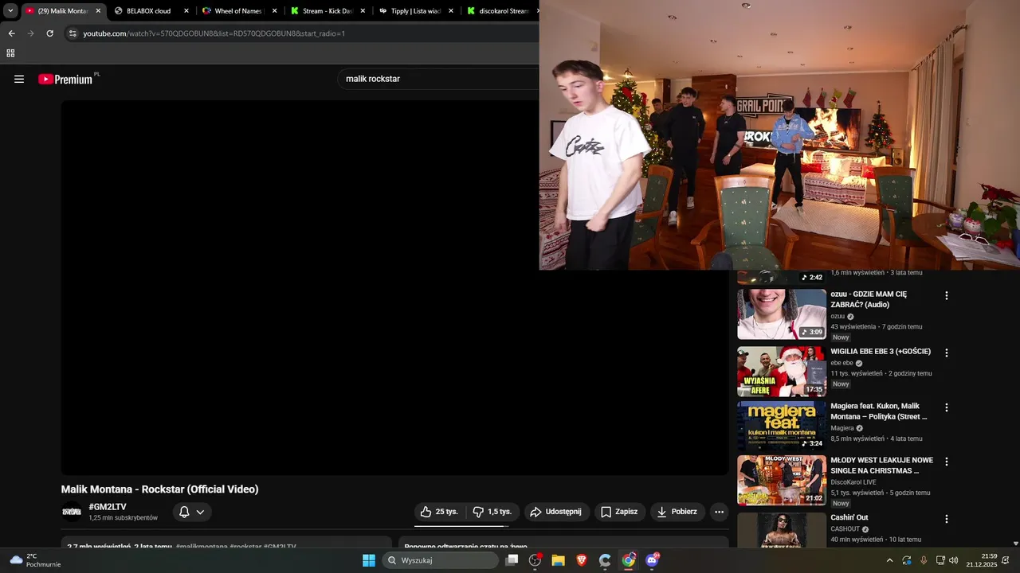
Task: Open site information icon in address bar
Action: 73,33
